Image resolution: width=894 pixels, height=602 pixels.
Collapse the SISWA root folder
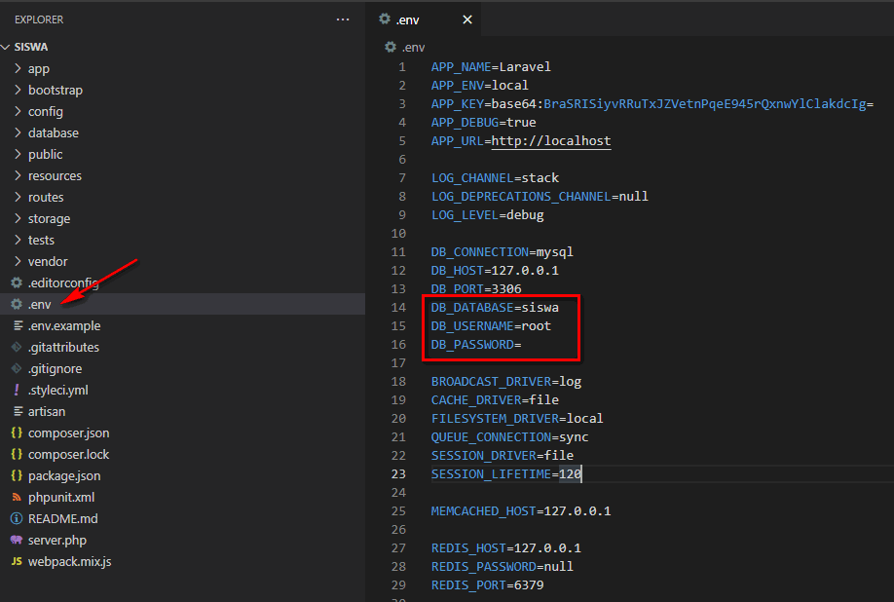pos(8,47)
